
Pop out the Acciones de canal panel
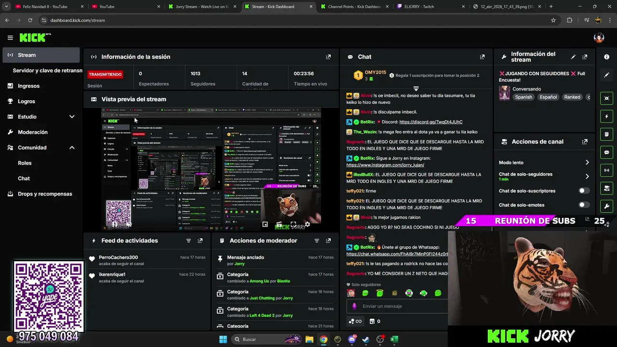tap(585, 142)
